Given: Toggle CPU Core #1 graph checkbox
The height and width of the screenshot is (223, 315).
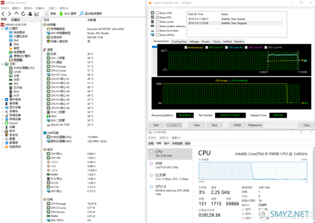Looking at the screenshot, I should 207,48.
